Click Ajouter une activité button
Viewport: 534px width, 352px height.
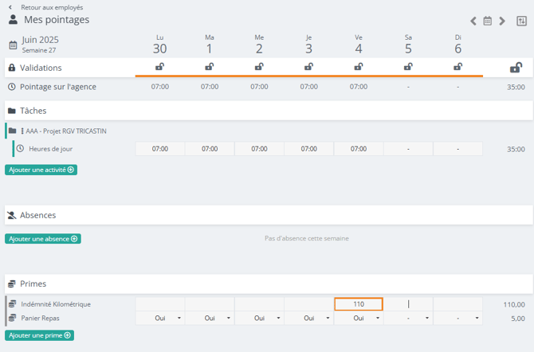41,170
